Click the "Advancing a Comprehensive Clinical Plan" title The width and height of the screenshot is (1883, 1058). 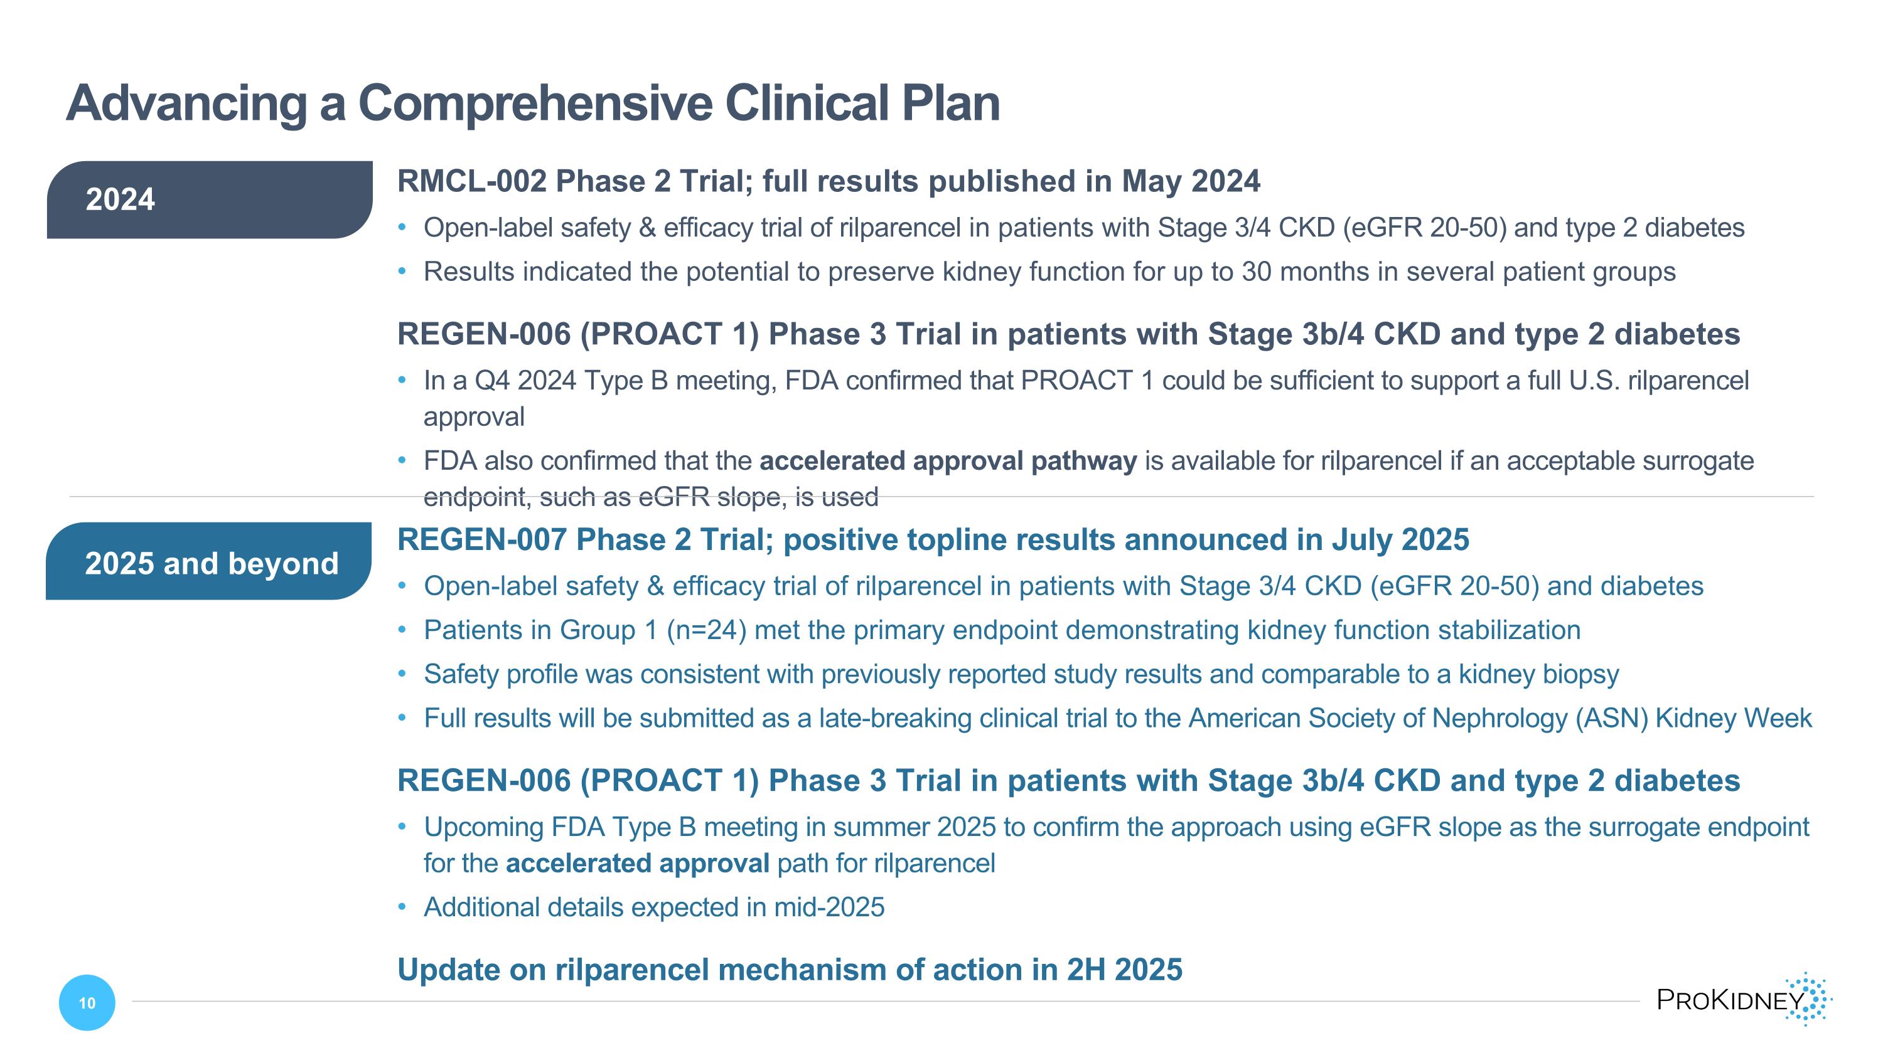(x=533, y=103)
